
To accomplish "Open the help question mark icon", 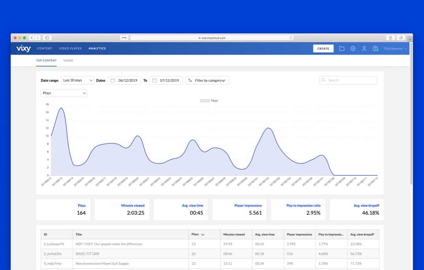I will pyautogui.click(x=375, y=49).
